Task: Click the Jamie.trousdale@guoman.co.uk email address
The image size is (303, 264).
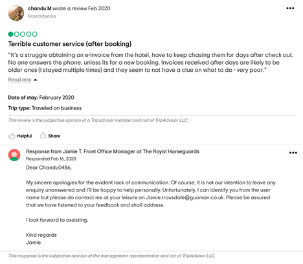Action: pyautogui.click(x=185, y=197)
